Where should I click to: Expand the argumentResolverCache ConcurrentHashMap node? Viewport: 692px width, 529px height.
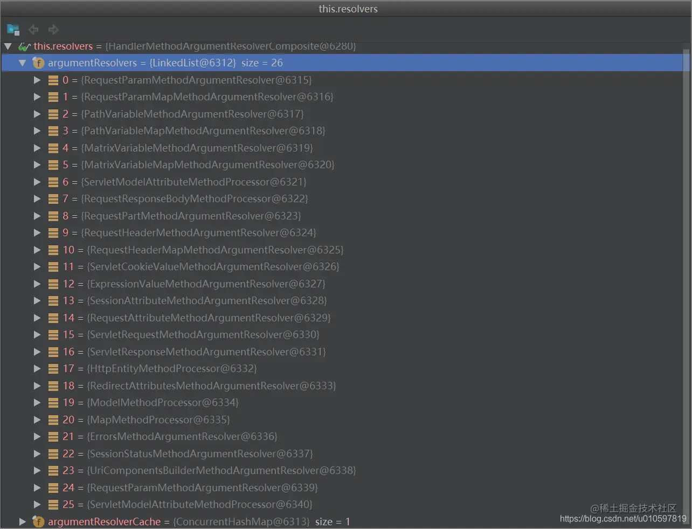coord(22,521)
